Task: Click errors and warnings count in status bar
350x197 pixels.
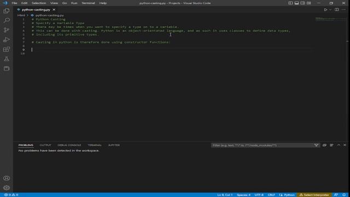Action: click(x=11, y=195)
